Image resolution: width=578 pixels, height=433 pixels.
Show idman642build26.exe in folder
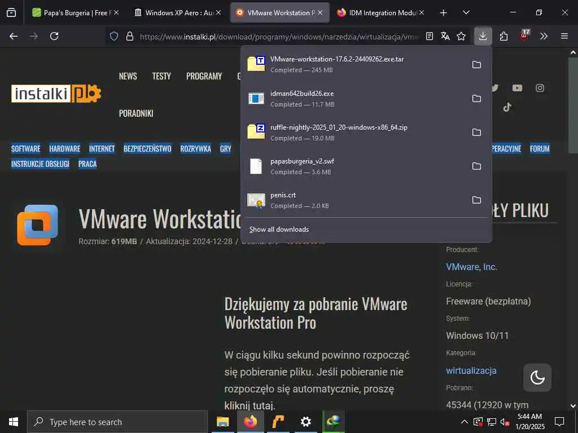[x=476, y=98]
